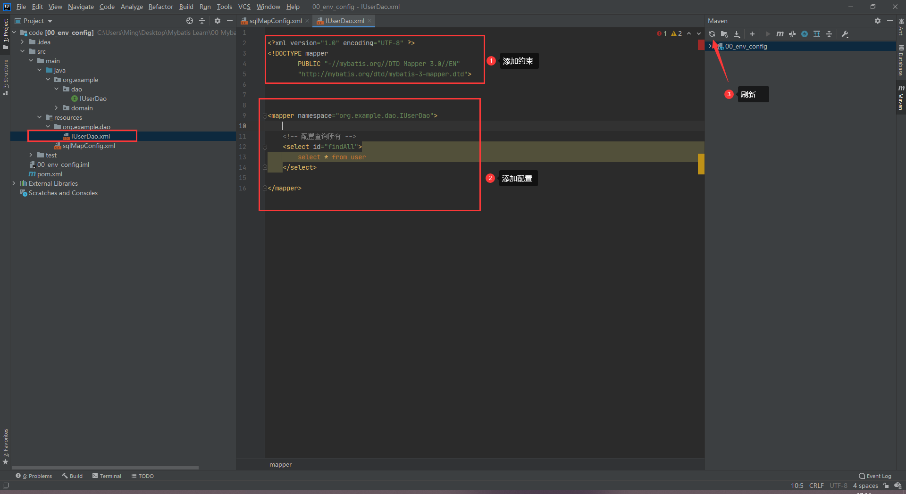Screen dimensions: 906x494
Task: Toggle Maven Offline Mode icon
Action: [792, 34]
